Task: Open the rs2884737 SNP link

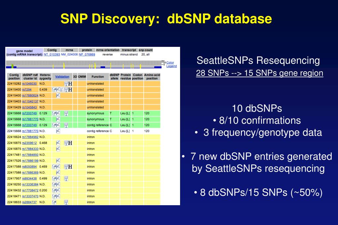Action: coord(29,202)
